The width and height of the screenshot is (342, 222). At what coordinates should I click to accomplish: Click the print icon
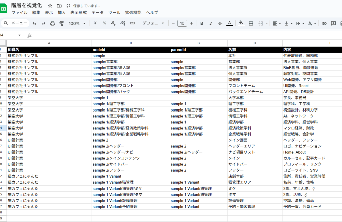coord(52,23)
